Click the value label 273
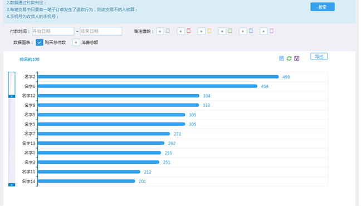This screenshot has width=362, height=206. [177, 134]
